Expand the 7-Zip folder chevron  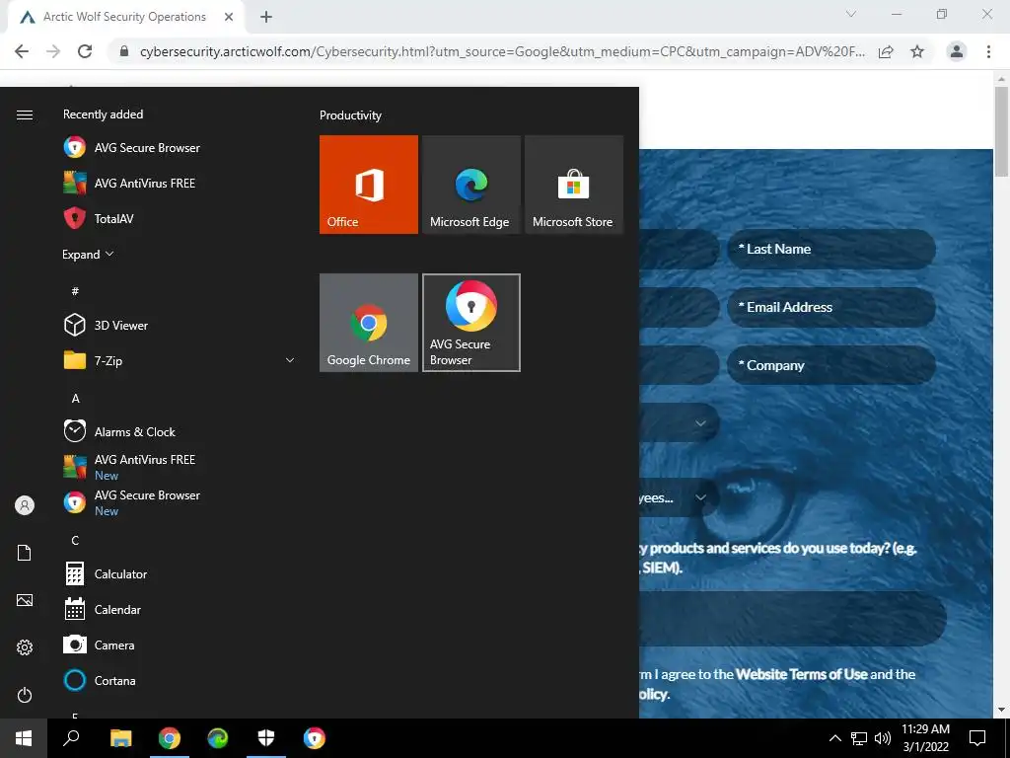290,360
